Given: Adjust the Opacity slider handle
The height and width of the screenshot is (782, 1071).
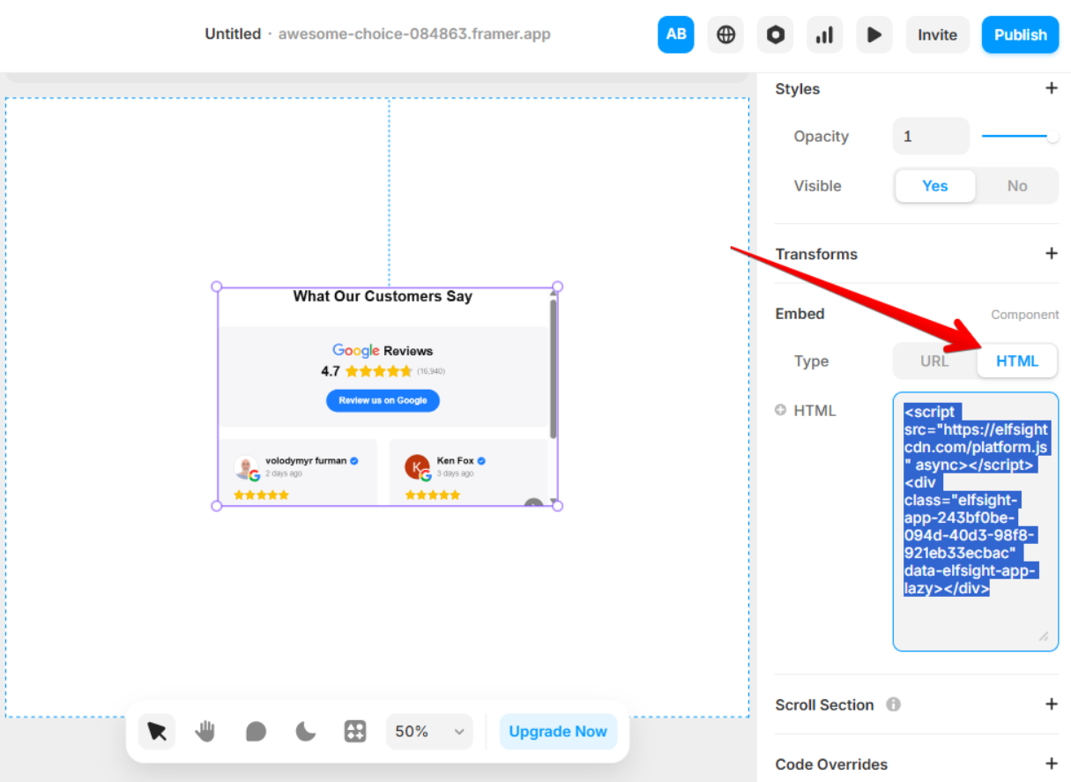Looking at the screenshot, I should point(1052,137).
